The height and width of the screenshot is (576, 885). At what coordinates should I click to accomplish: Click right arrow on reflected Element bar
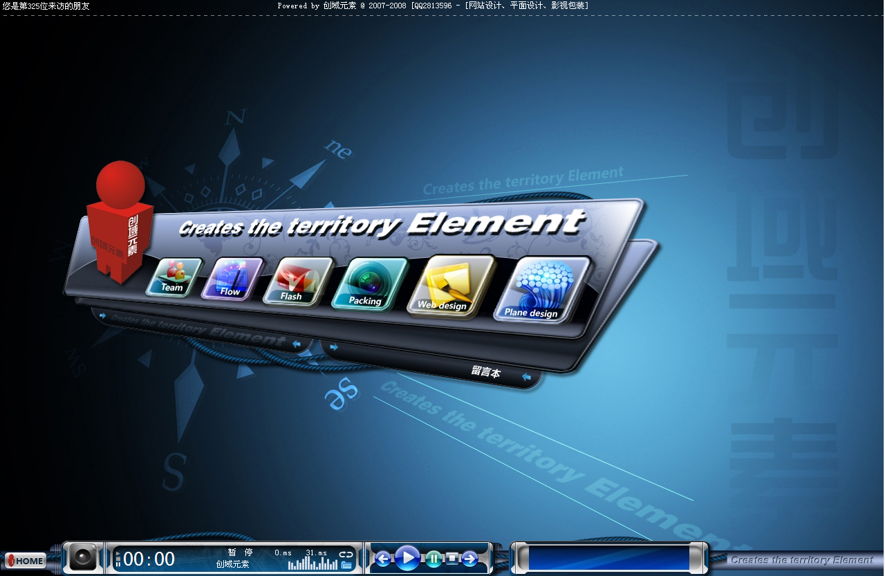tap(297, 344)
